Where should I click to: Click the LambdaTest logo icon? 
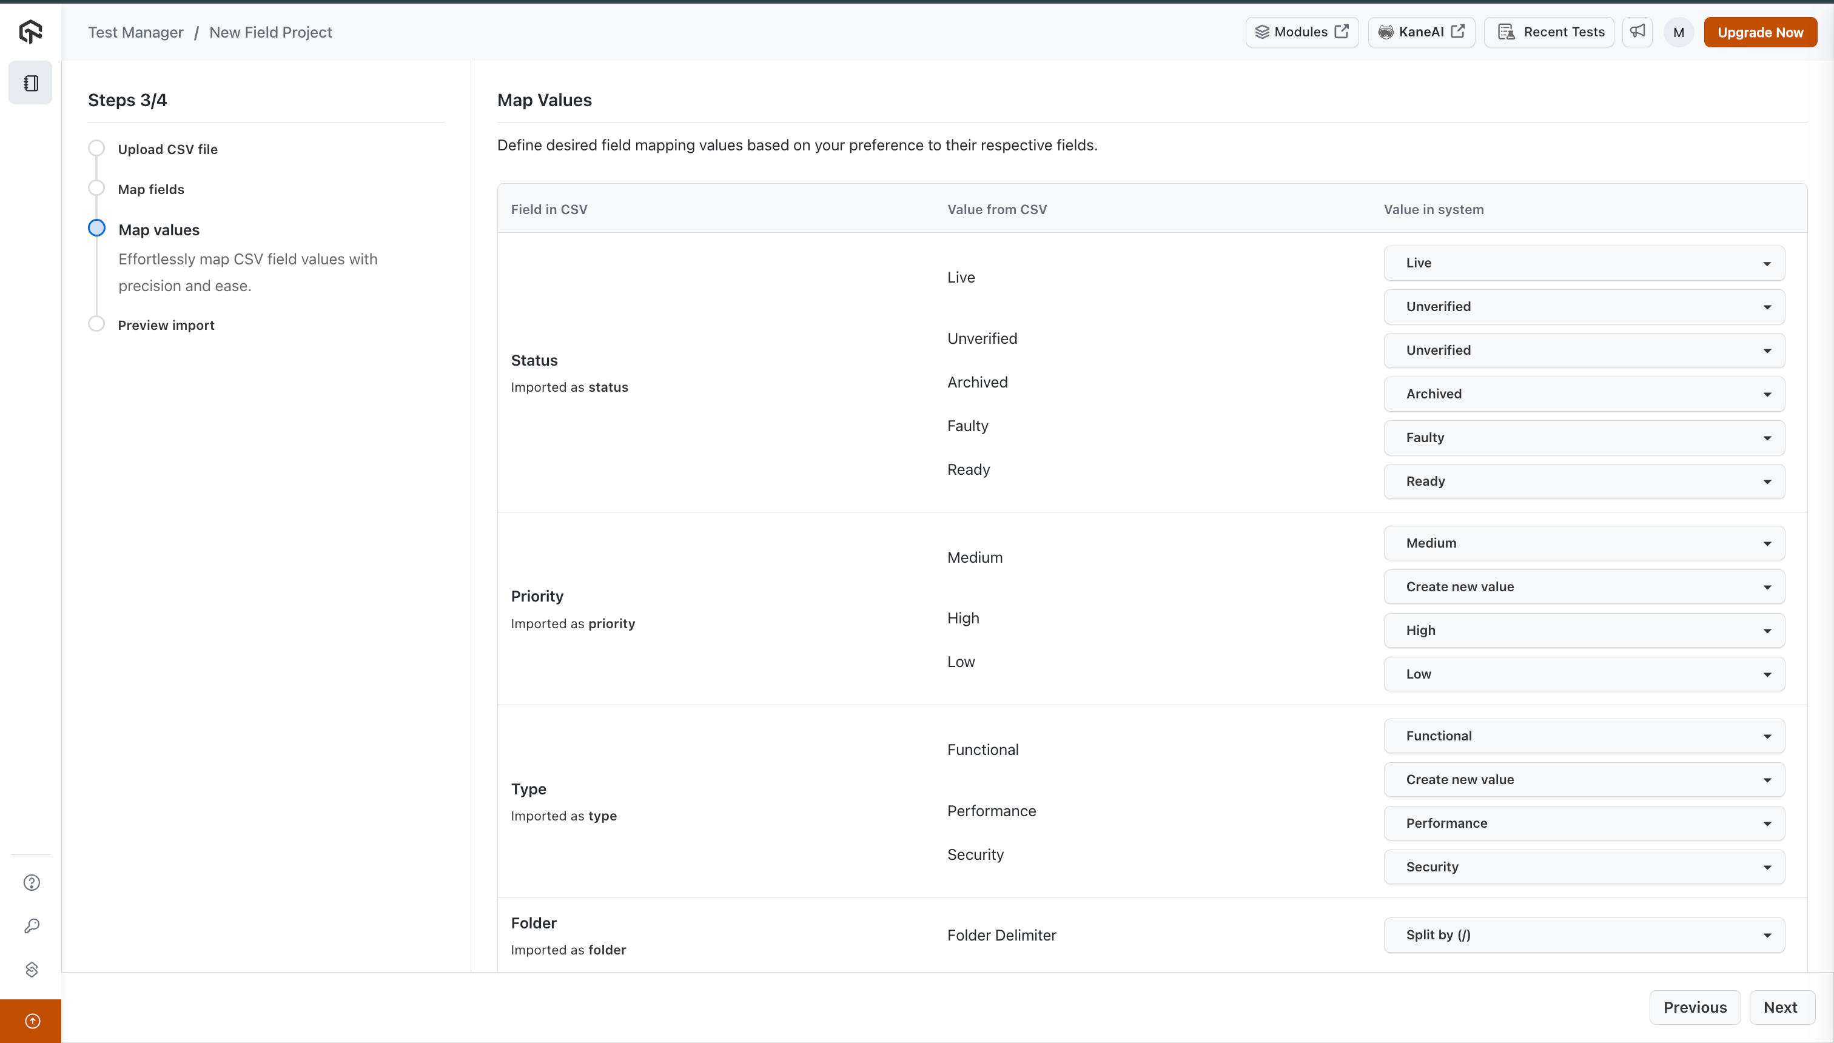point(30,32)
